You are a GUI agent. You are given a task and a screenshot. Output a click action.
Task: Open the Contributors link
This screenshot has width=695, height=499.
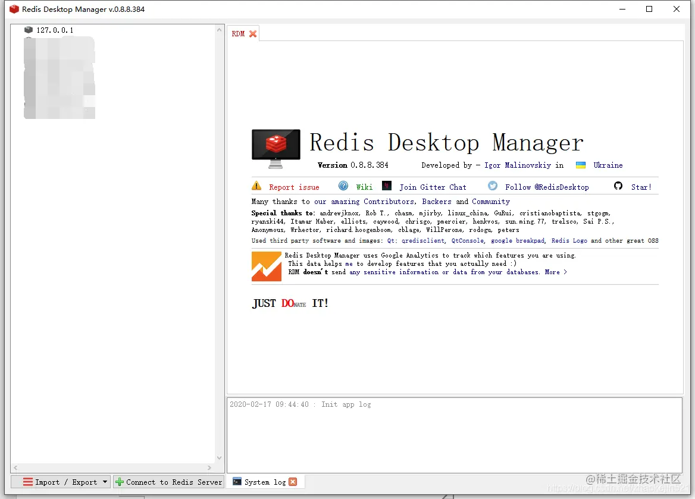(x=389, y=202)
